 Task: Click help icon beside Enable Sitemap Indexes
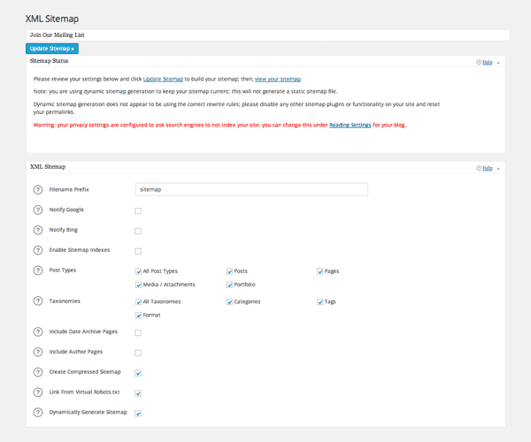tap(38, 250)
